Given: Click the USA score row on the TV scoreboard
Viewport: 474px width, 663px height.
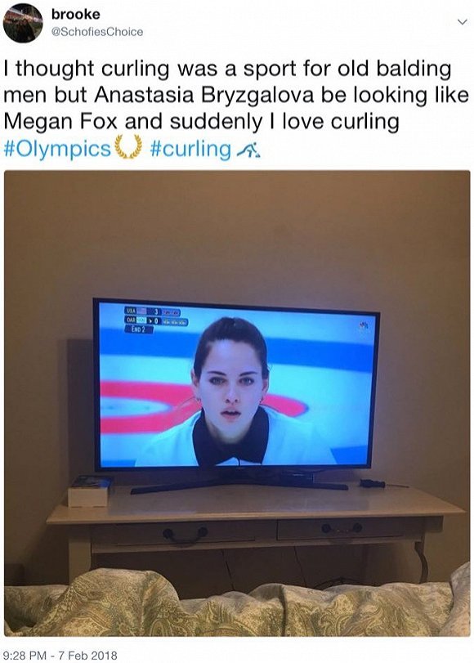Looking at the screenshot, I should tap(152, 311).
